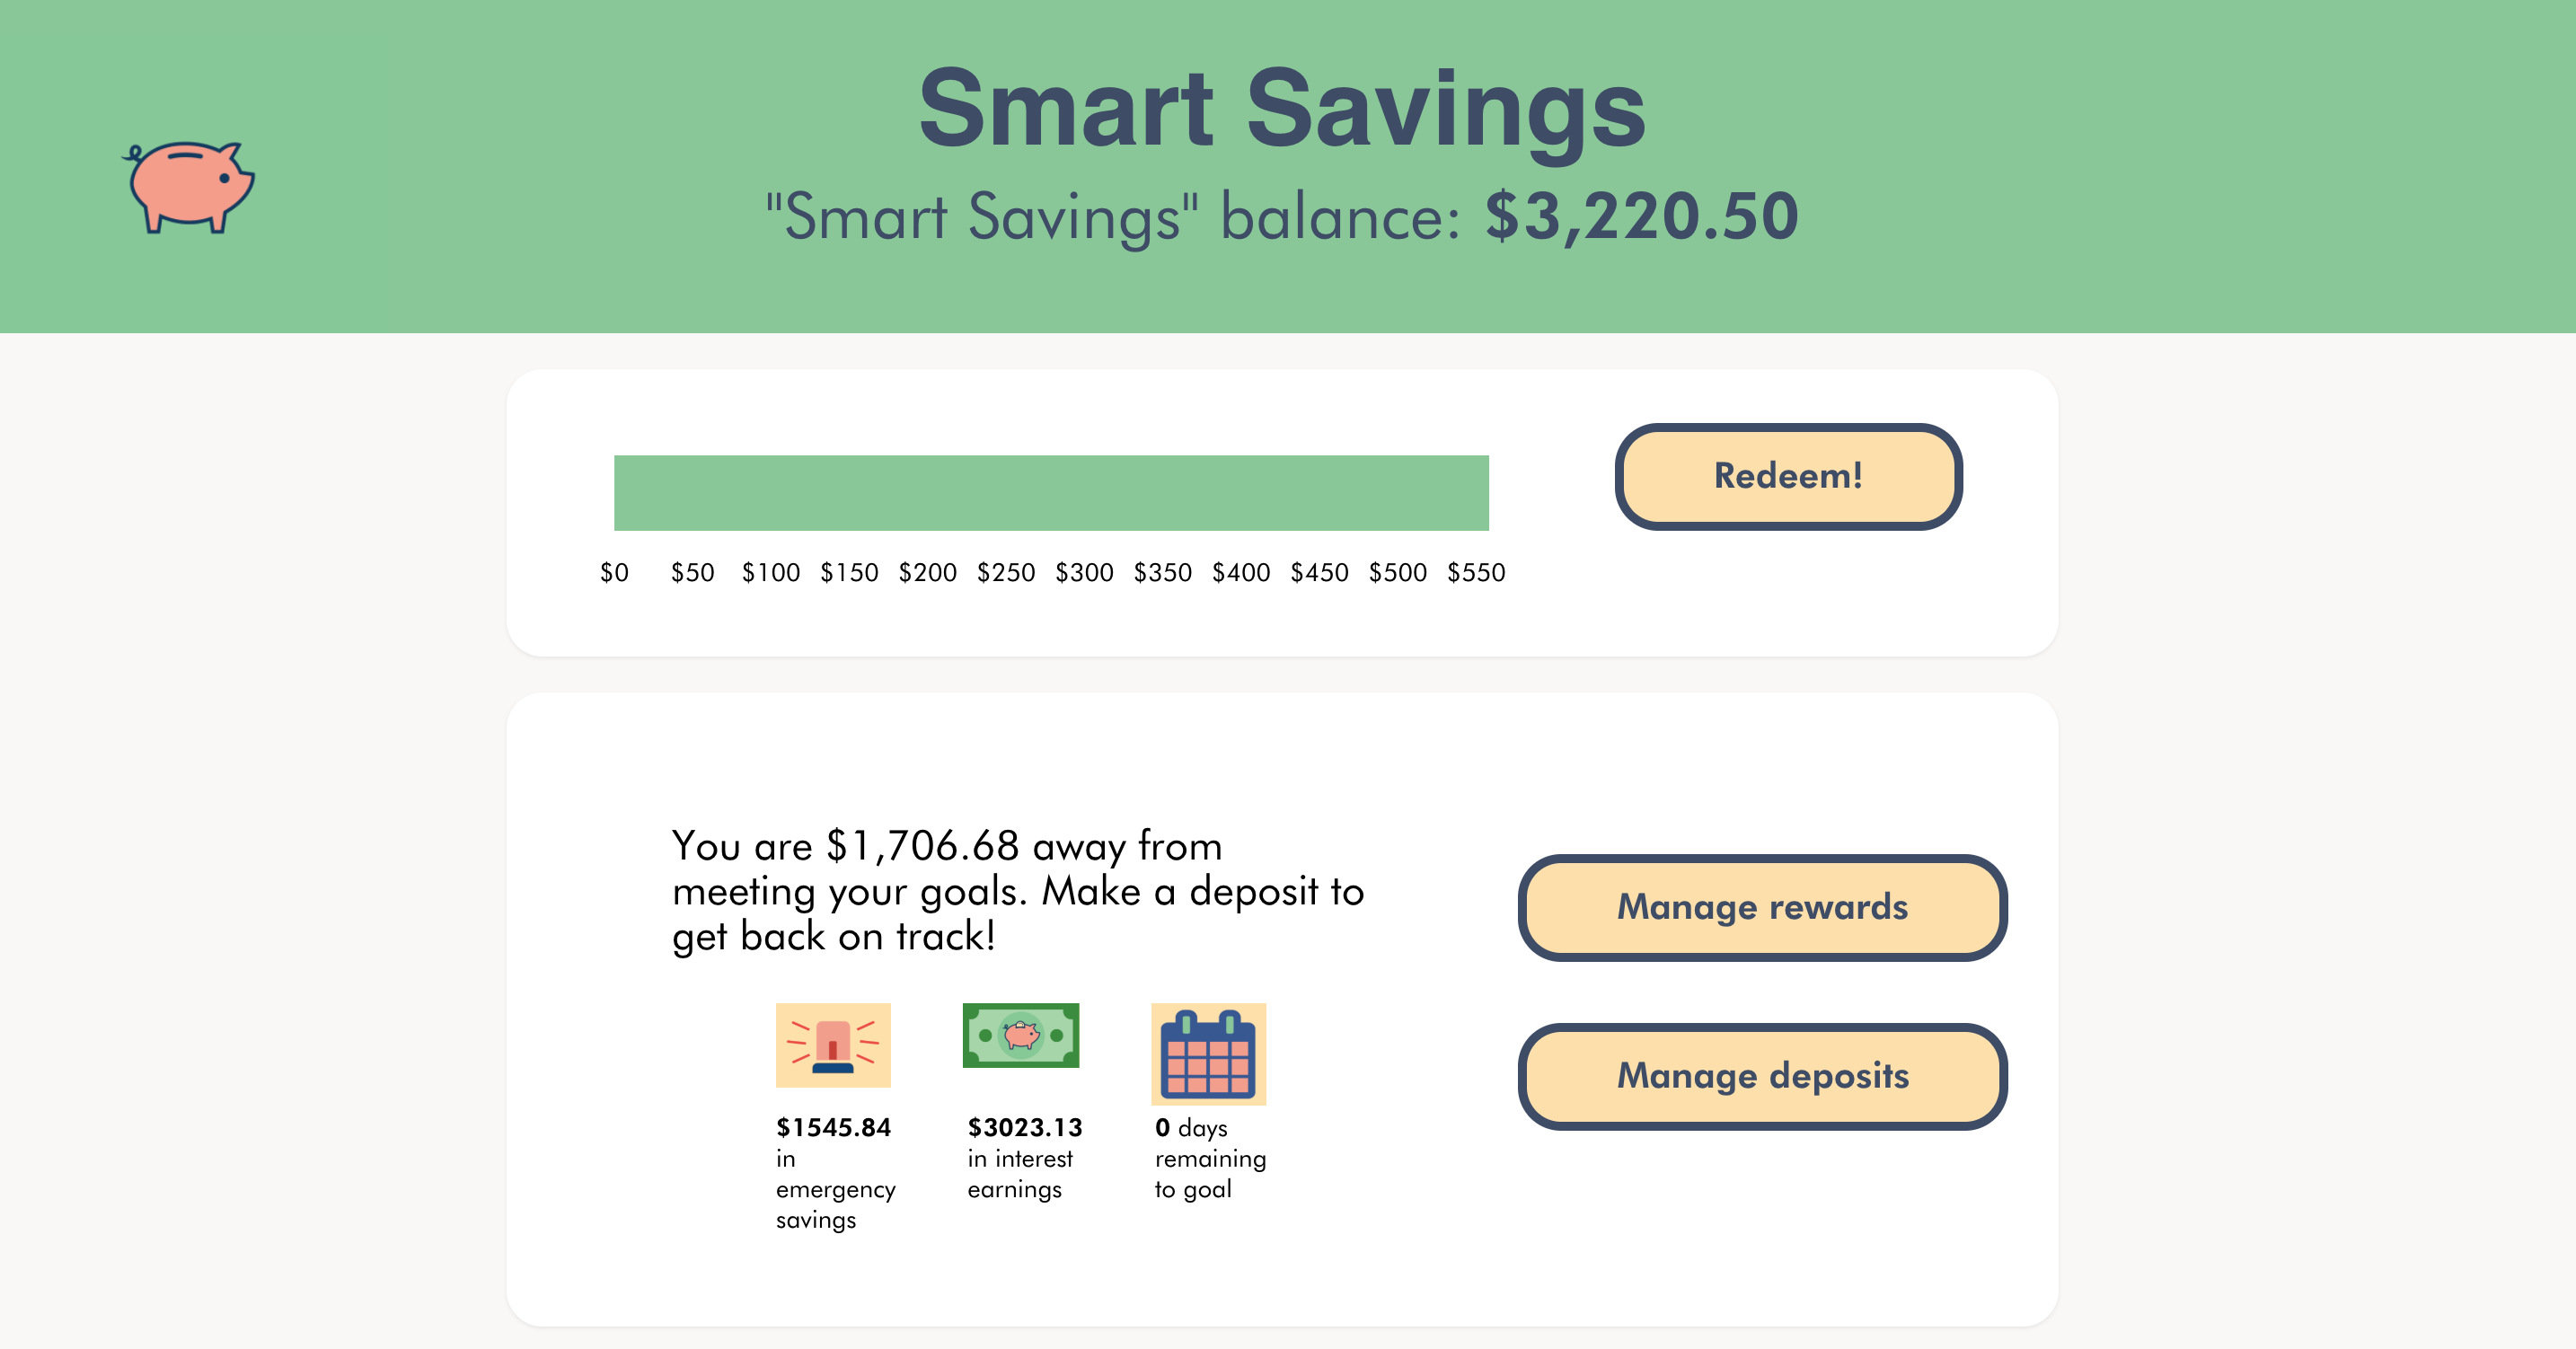Open Manage deposits

(1762, 1076)
